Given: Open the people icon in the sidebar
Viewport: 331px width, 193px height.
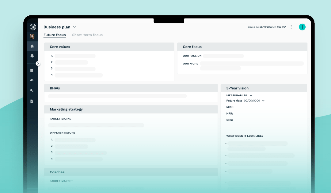Looking at the screenshot, I should [32, 80].
